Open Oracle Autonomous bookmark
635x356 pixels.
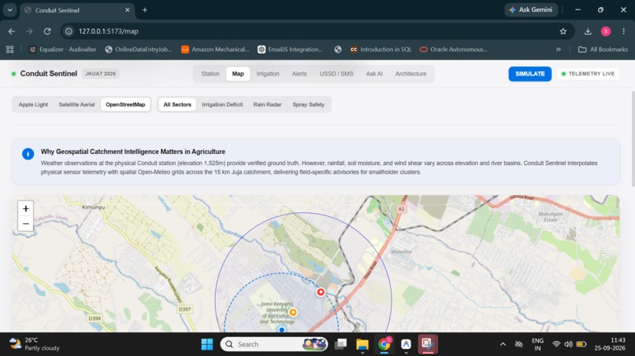[454, 50]
